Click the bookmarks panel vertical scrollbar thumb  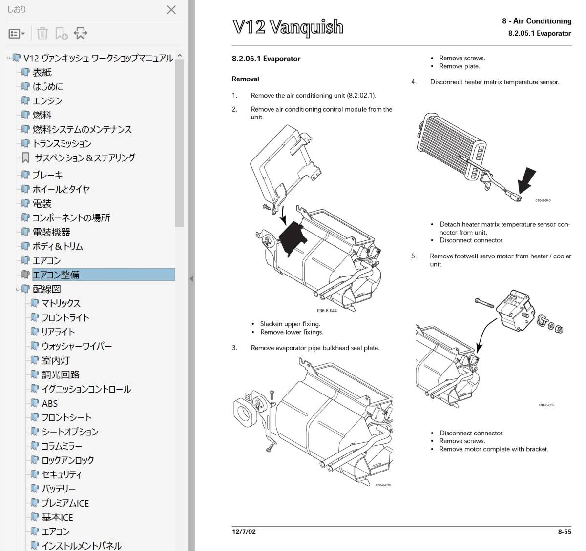click(x=180, y=143)
